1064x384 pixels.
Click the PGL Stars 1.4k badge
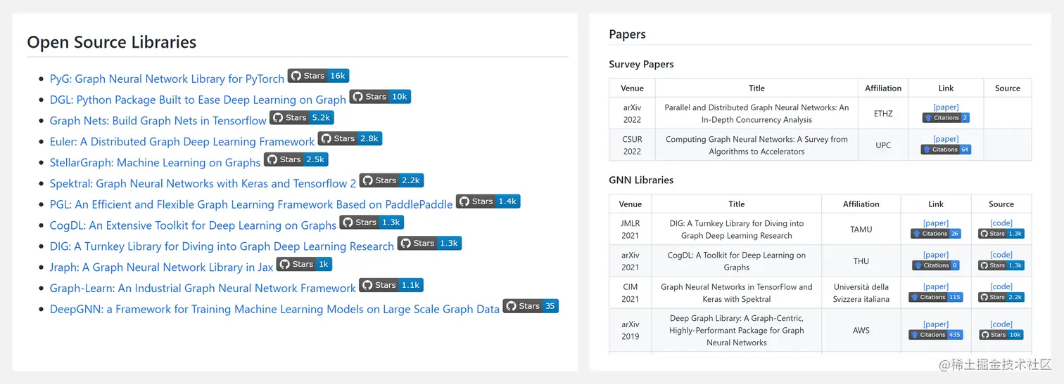pyautogui.click(x=488, y=201)
